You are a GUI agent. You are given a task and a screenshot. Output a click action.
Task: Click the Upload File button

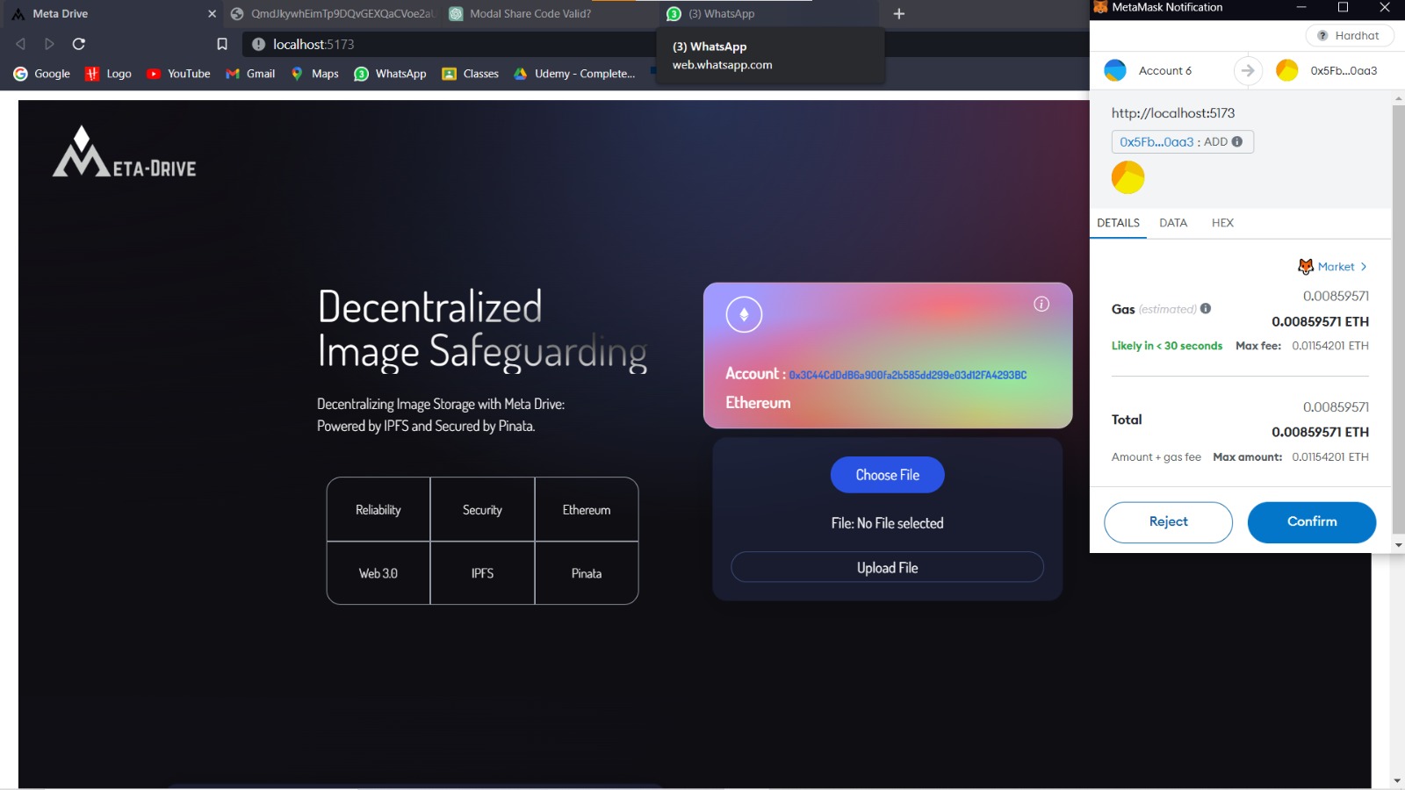(887, 568)
